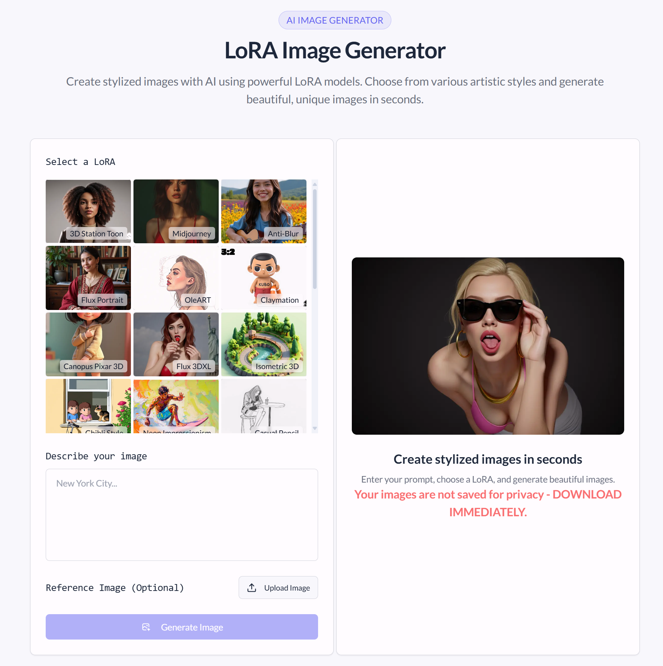Click the upload arrow icon
663x666 pixels.
(x=252, y=588)
